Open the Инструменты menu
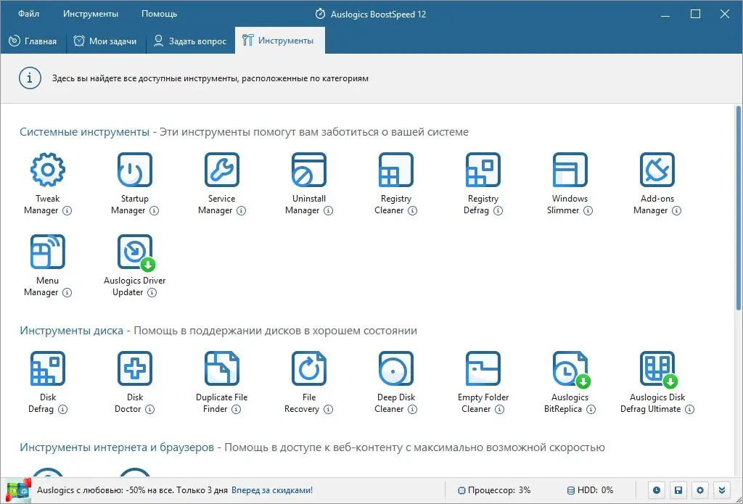This screenshot has width=743, height=504. coord(90,13)
